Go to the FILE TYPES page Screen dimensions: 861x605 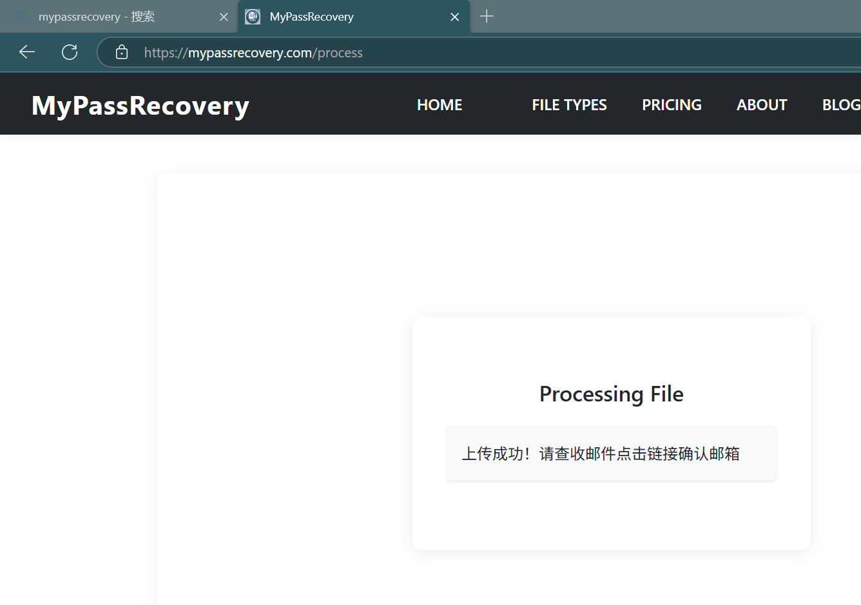pos(569,105)
